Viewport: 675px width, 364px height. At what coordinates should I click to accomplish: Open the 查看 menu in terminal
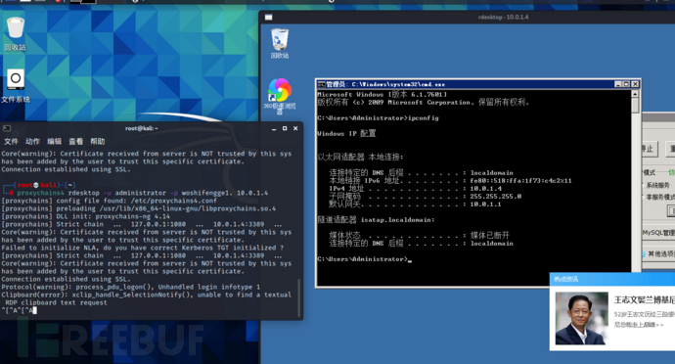tap(75, 141)
